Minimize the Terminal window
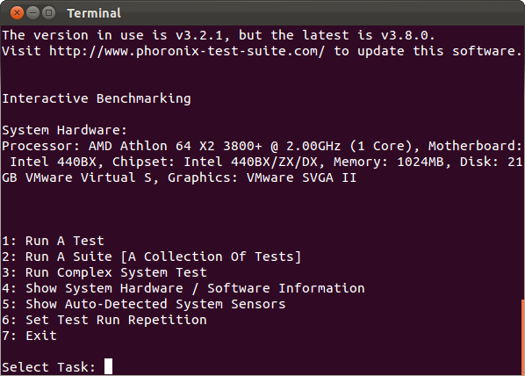Viewport: 525px width, 376px height. [x=32, y=13]
